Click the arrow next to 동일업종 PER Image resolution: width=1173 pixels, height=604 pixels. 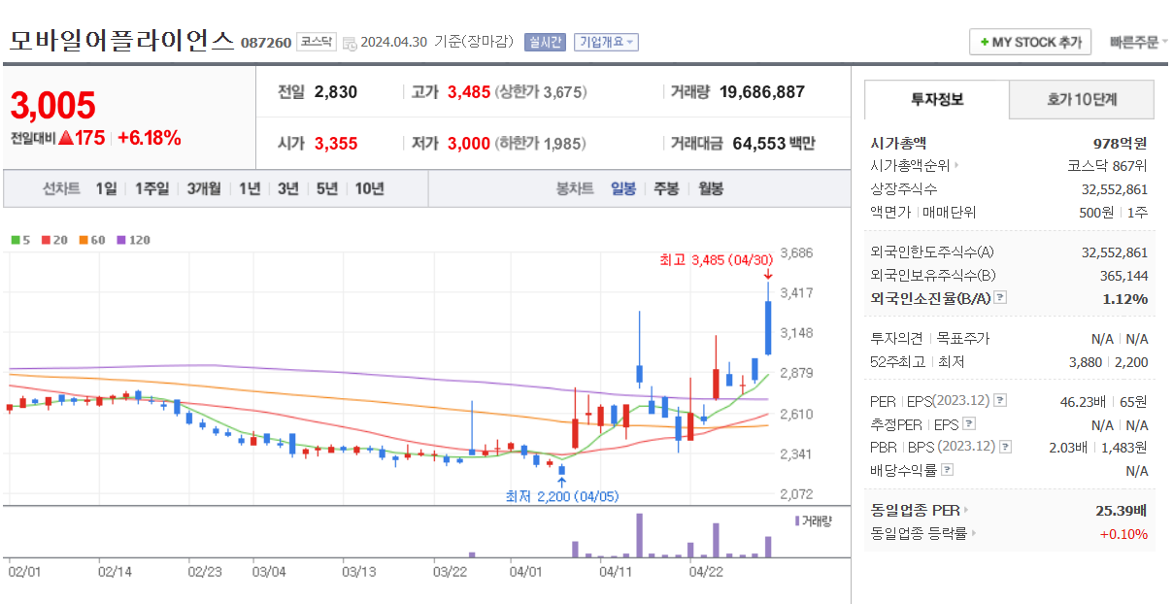[x=966, y=510]
